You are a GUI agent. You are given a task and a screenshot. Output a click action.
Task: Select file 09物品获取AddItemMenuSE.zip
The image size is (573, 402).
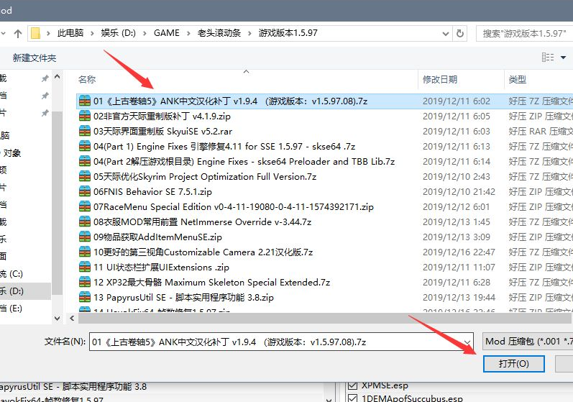tap(157, 237)
